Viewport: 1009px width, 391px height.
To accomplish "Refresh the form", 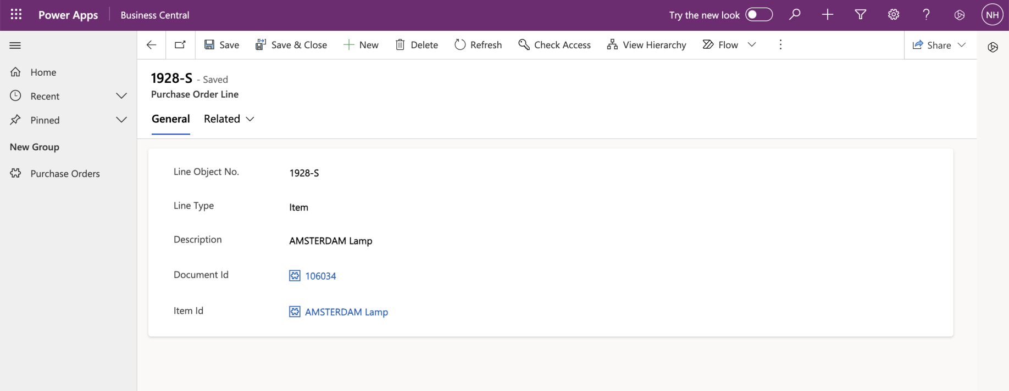I will (x=478, y=45).
